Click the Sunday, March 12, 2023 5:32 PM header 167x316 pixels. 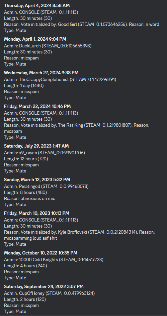pos(37,180)
